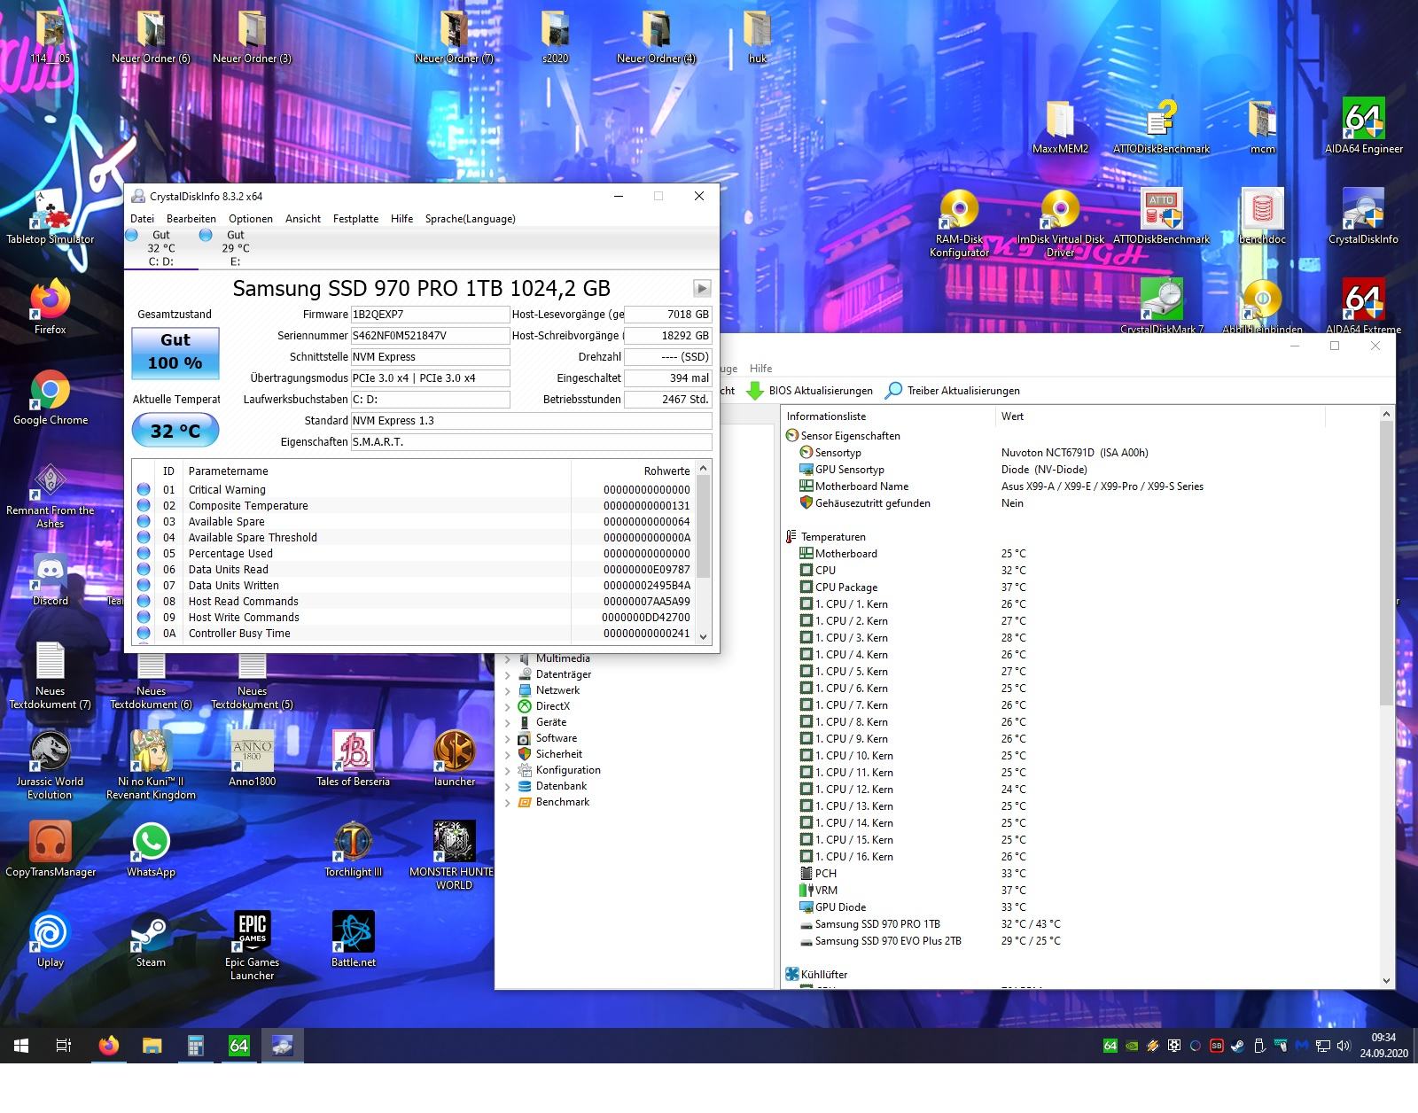1418x1113 pixels.
Task: Click Treiber Aktualisierungen in AIDA64 toolbar
Action: tap(953, 391)
